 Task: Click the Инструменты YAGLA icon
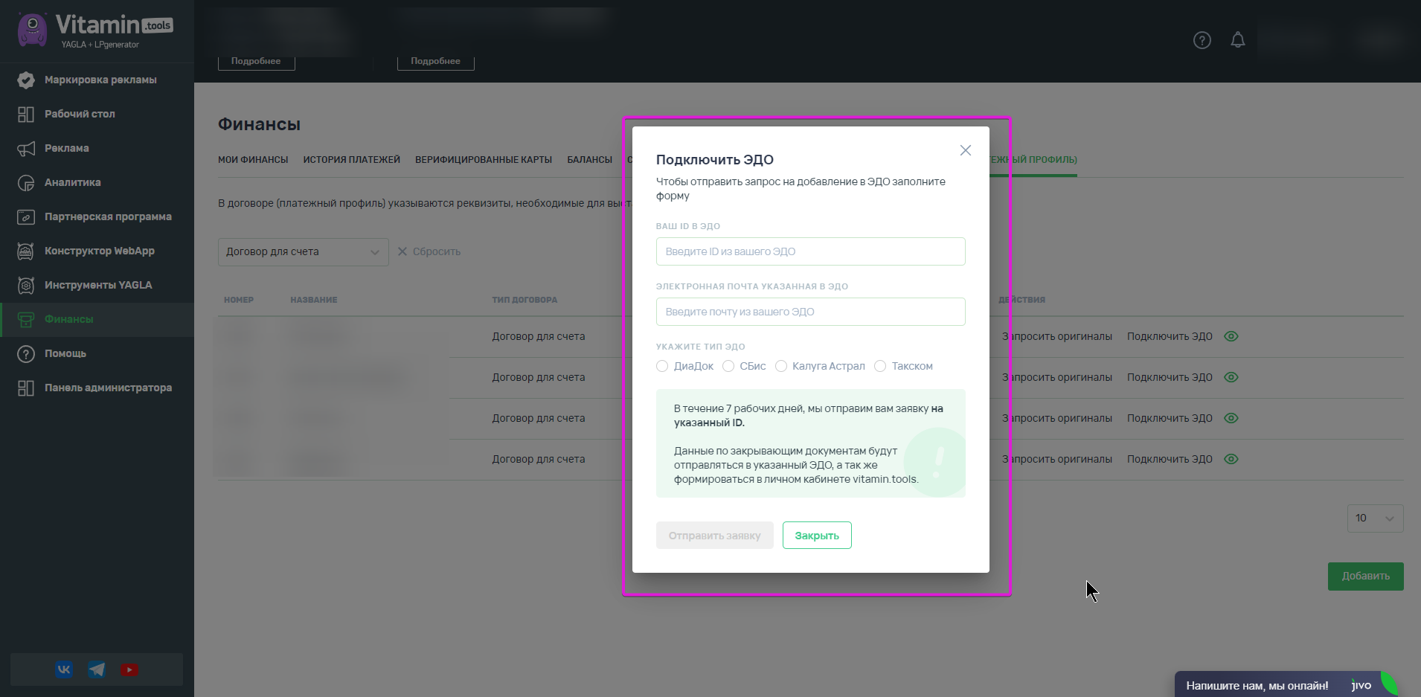point(26,285)
